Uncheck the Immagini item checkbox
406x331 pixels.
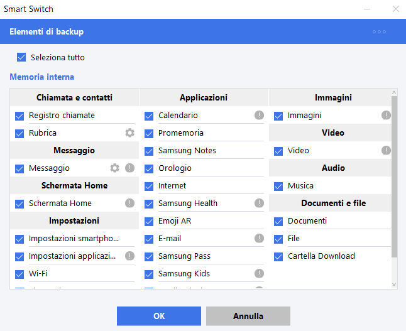pos(278,116)
